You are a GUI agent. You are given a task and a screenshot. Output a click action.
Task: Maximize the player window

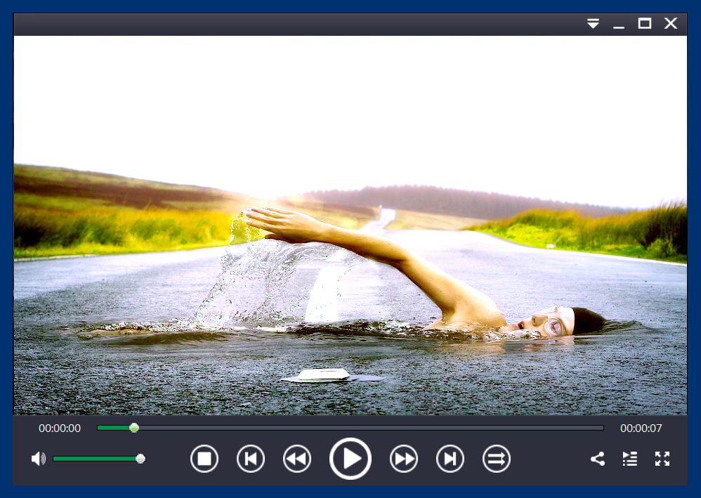tap(644, 24)
